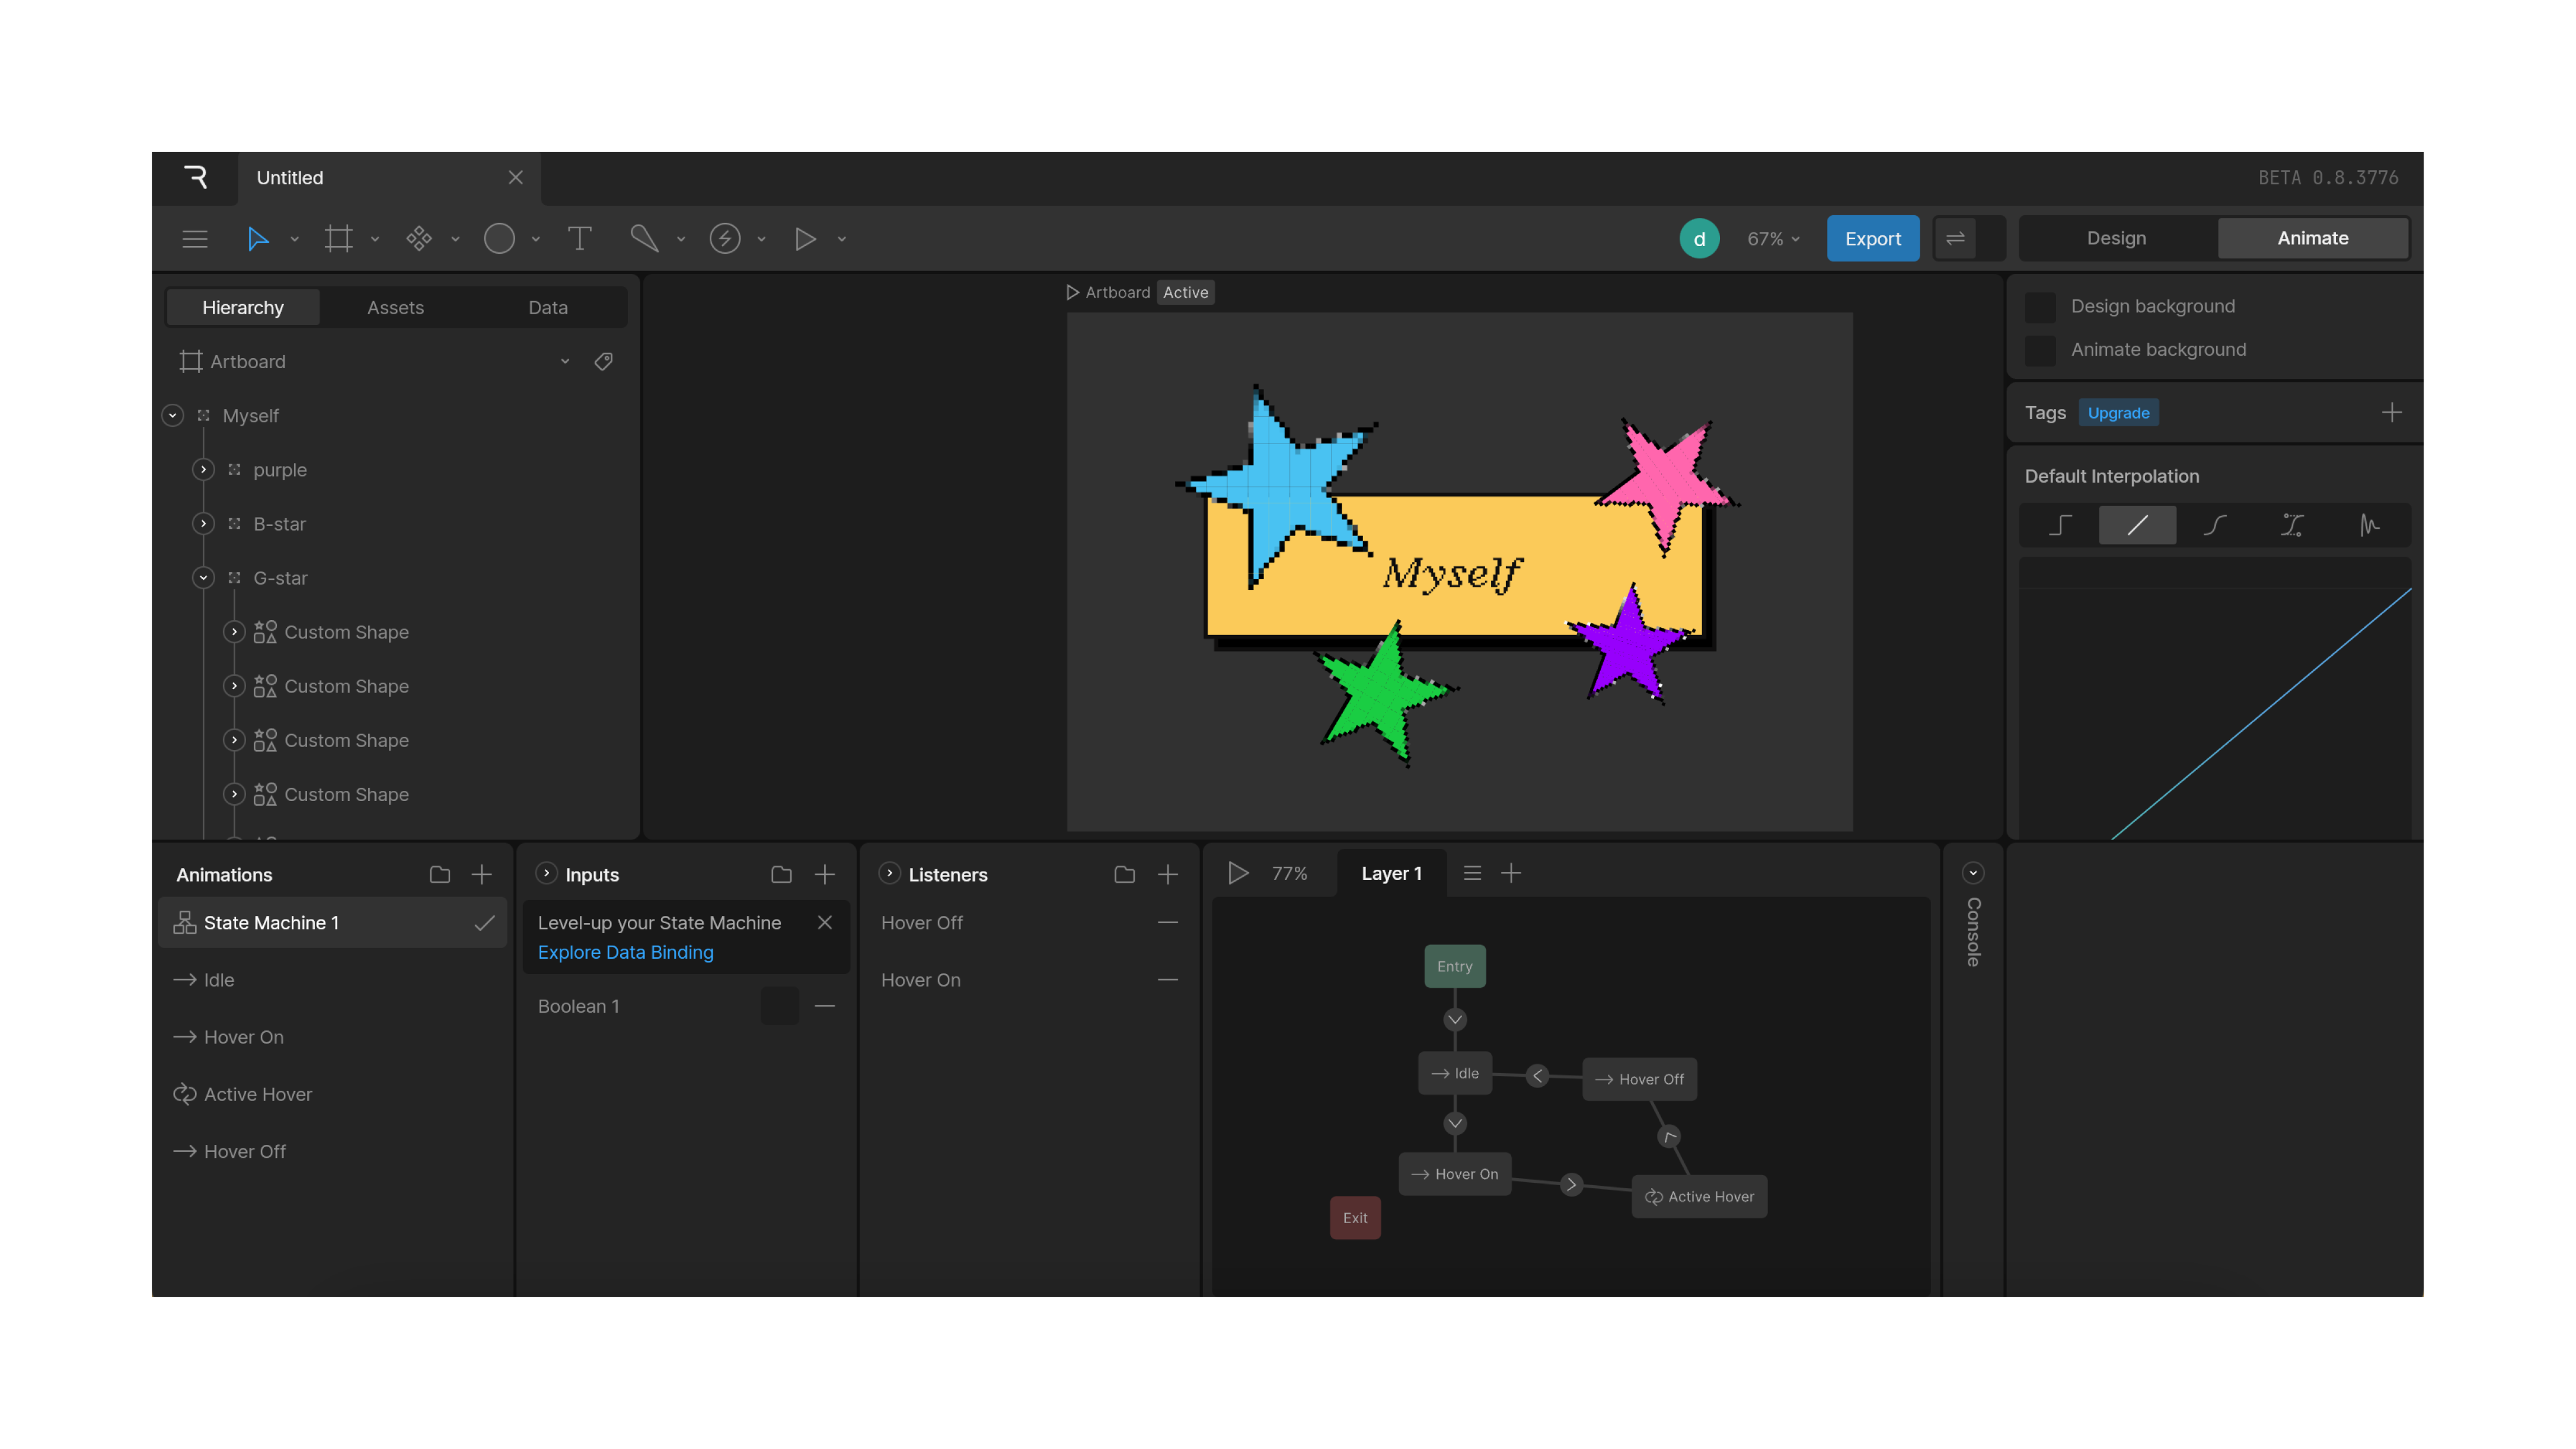Image resolution: width=2576 pixels, height=1449 pixels.
Task: Select Elastic interpolation type
Action: [x=2369, y=525]
